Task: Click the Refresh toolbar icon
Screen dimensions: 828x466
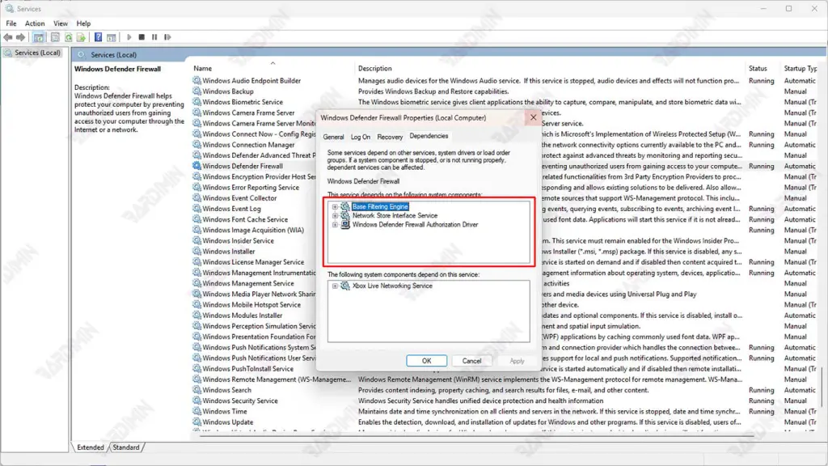Action: point(69,37)
